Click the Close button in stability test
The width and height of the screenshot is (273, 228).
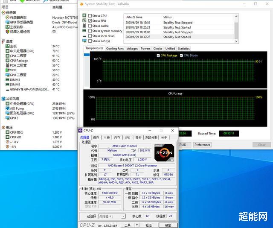pos(261,145)
